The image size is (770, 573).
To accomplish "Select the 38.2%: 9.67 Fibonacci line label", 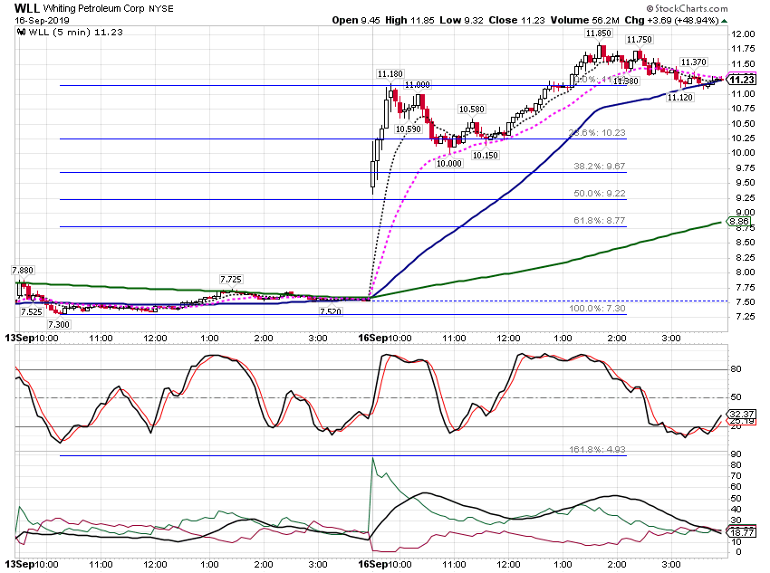I will point(599,167).
